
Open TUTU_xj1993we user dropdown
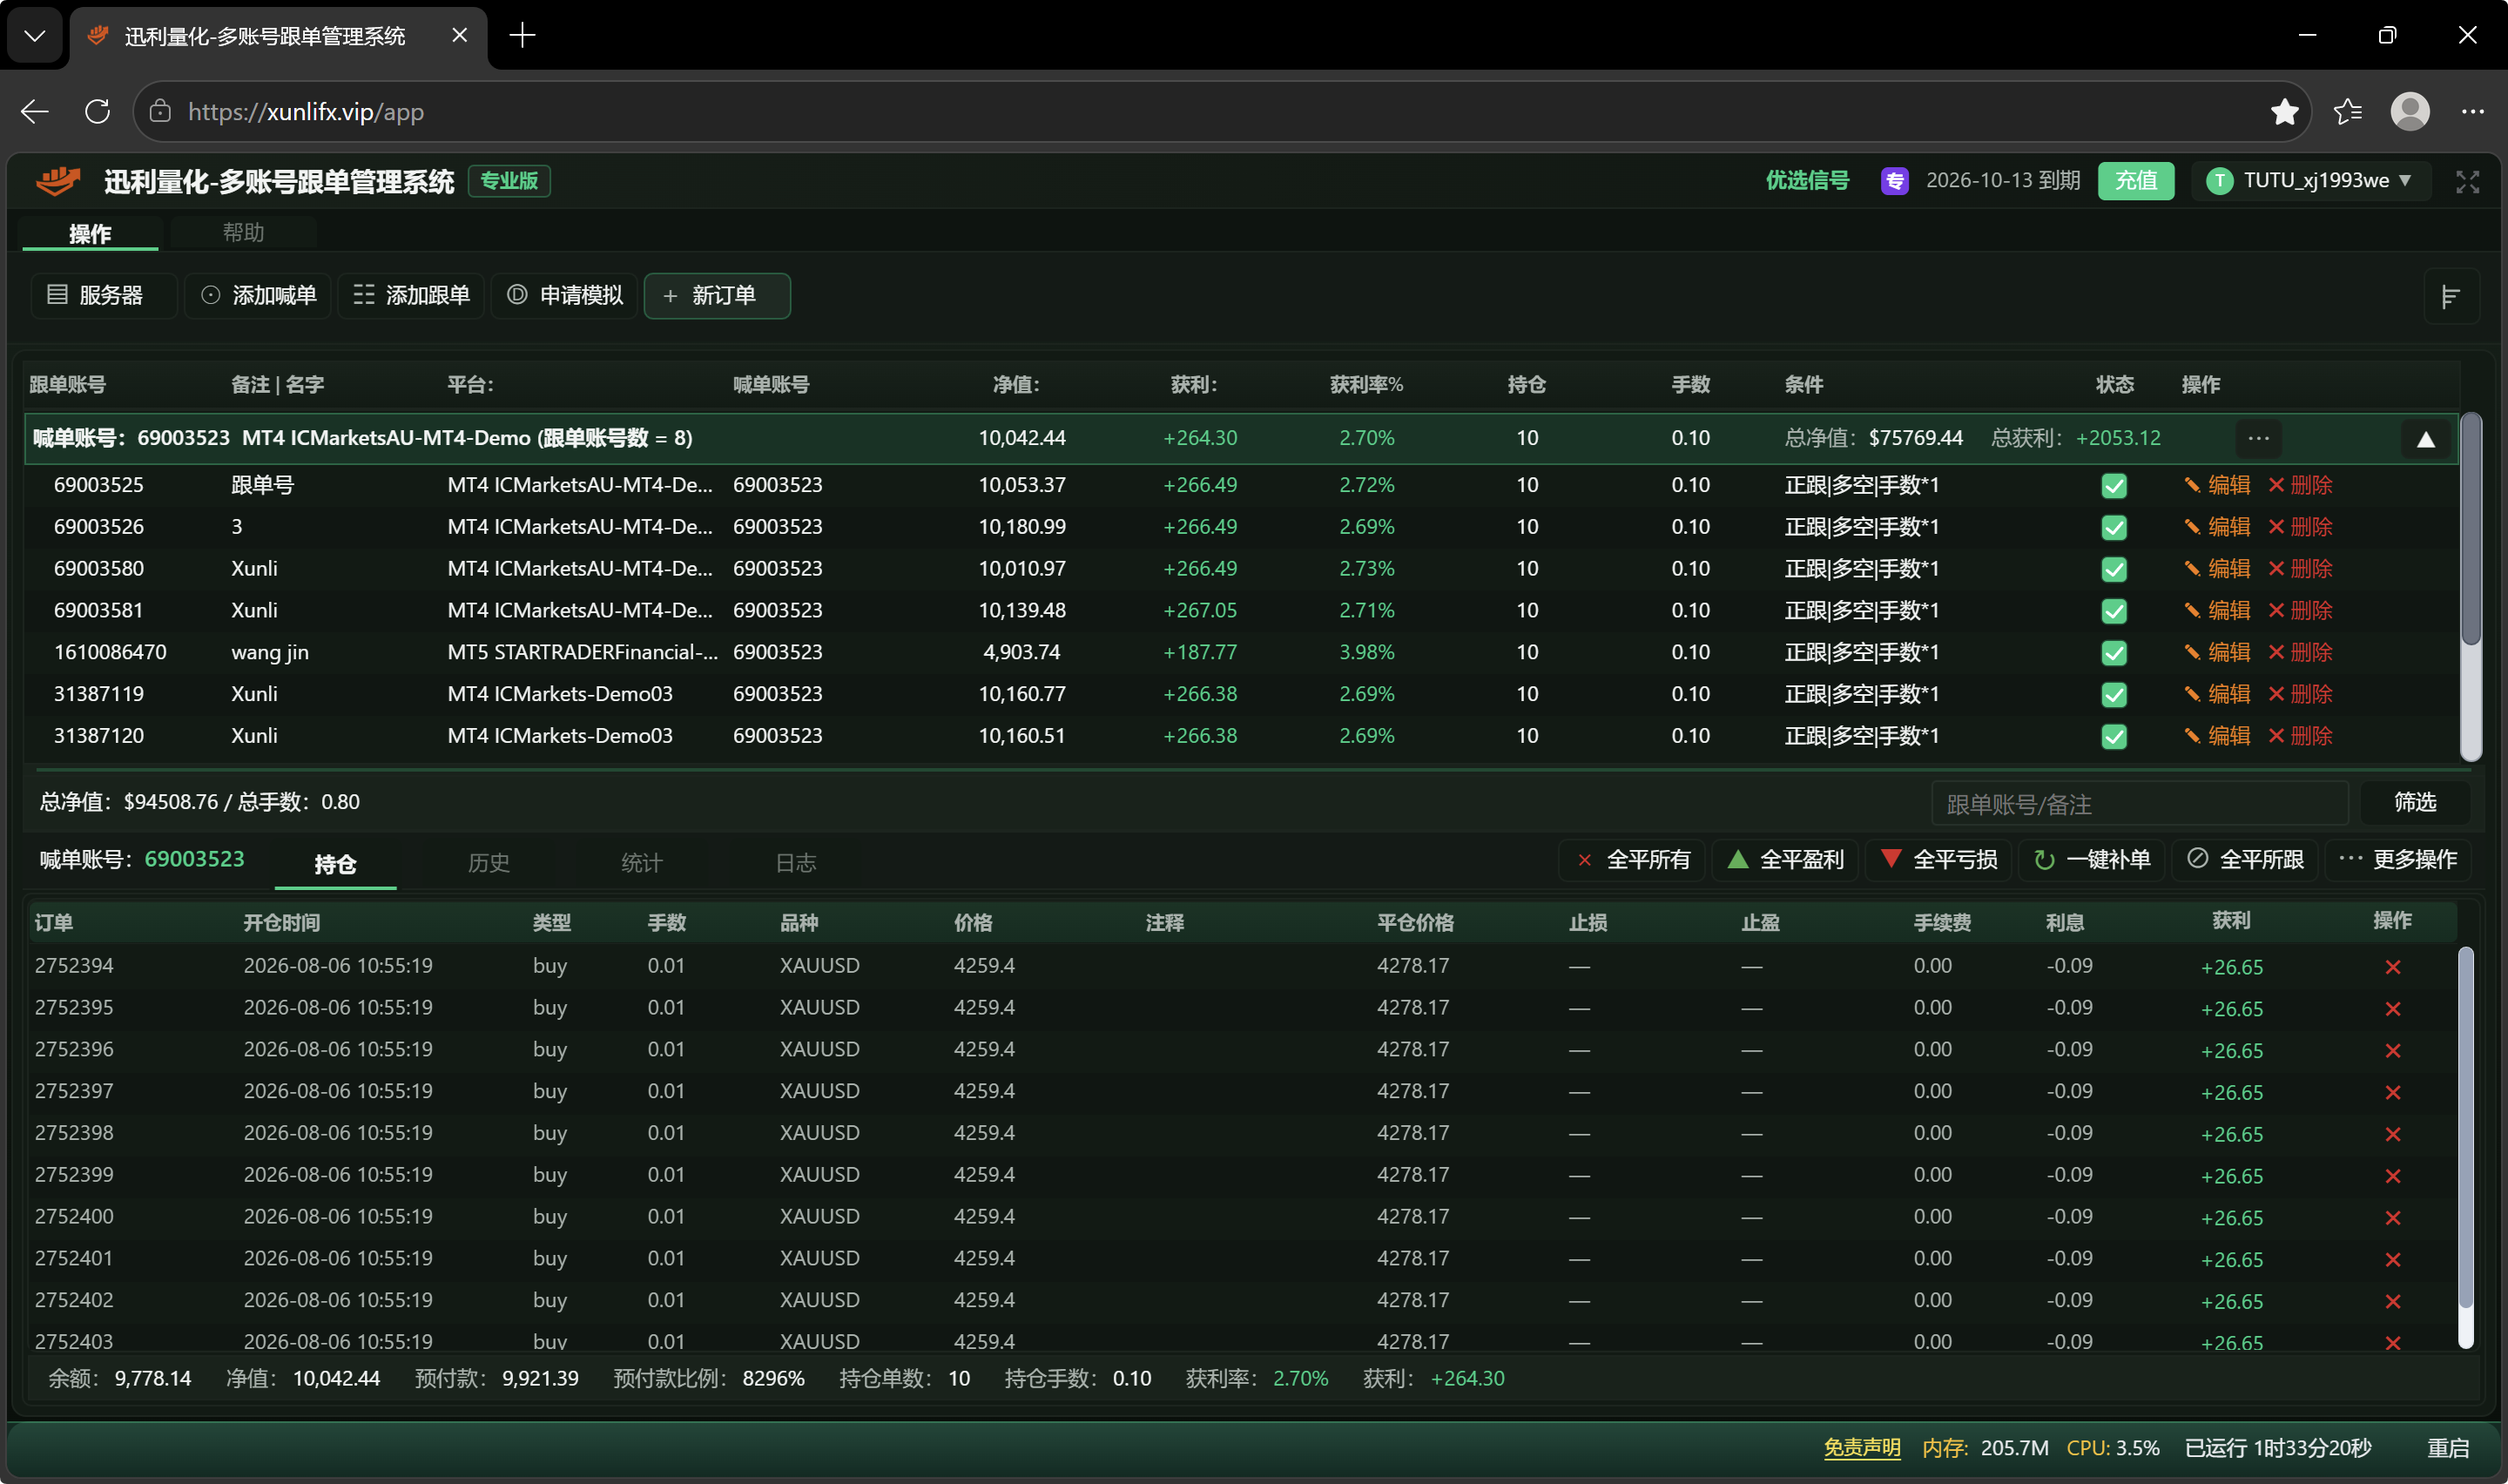2310,181
